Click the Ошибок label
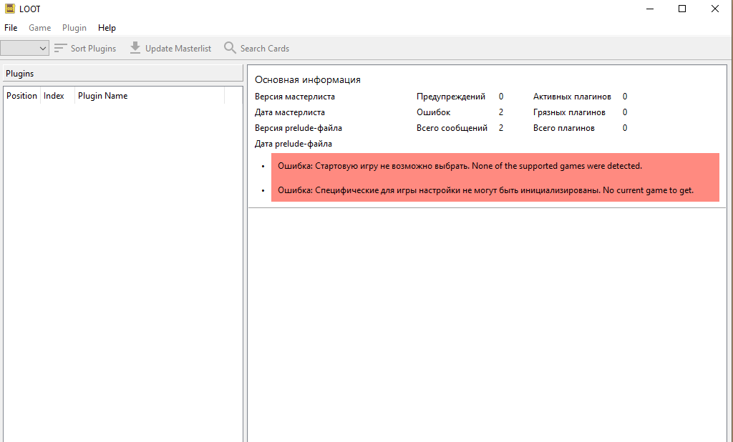 (433, 112)
